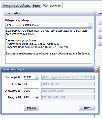
Task: Click the 'Съвместими устройства:' text line
Action: [x=21, y=40]
